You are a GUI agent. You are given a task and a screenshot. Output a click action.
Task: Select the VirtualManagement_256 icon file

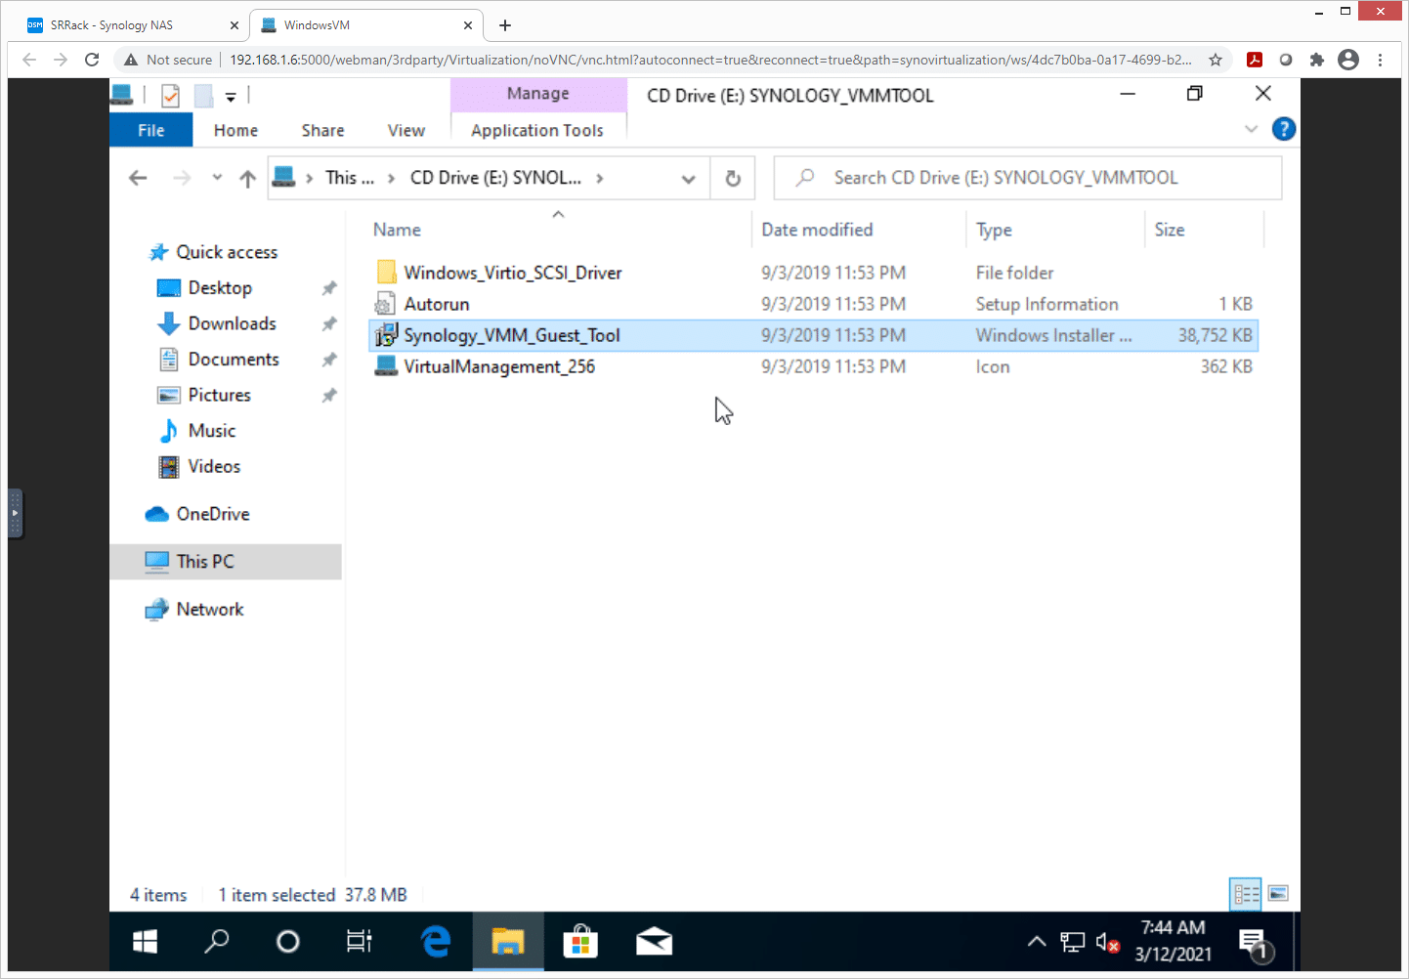(x=813, y=366)
